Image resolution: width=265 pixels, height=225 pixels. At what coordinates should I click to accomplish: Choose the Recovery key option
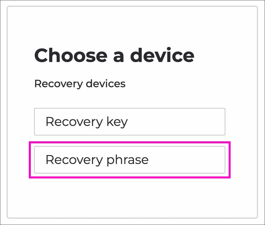coord(129,122)
